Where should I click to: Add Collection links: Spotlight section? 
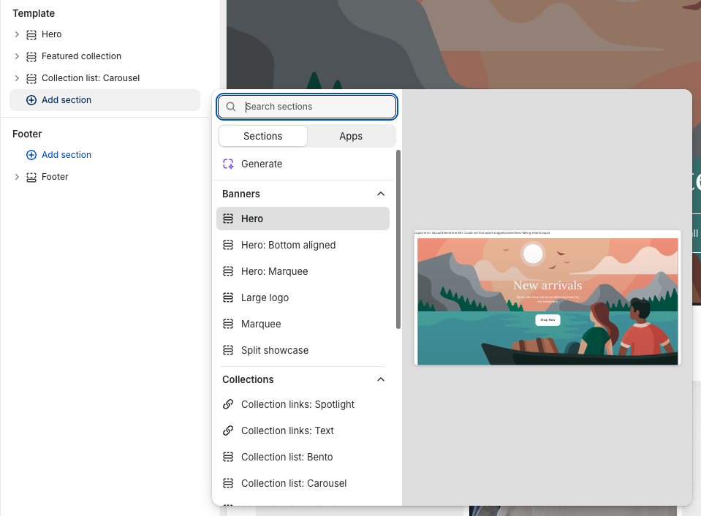pyautogui.click(x=303, y=404)
